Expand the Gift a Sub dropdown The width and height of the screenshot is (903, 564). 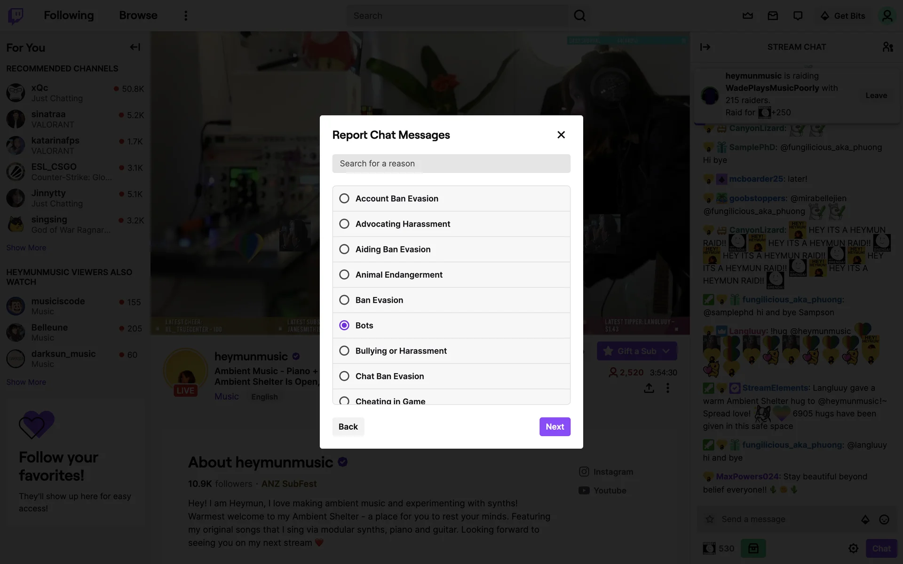click(x=666, y=351)
